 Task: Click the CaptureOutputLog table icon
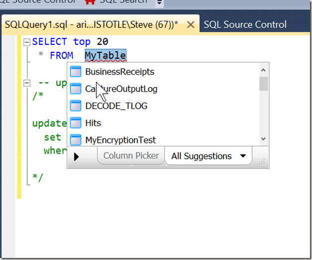76,89
